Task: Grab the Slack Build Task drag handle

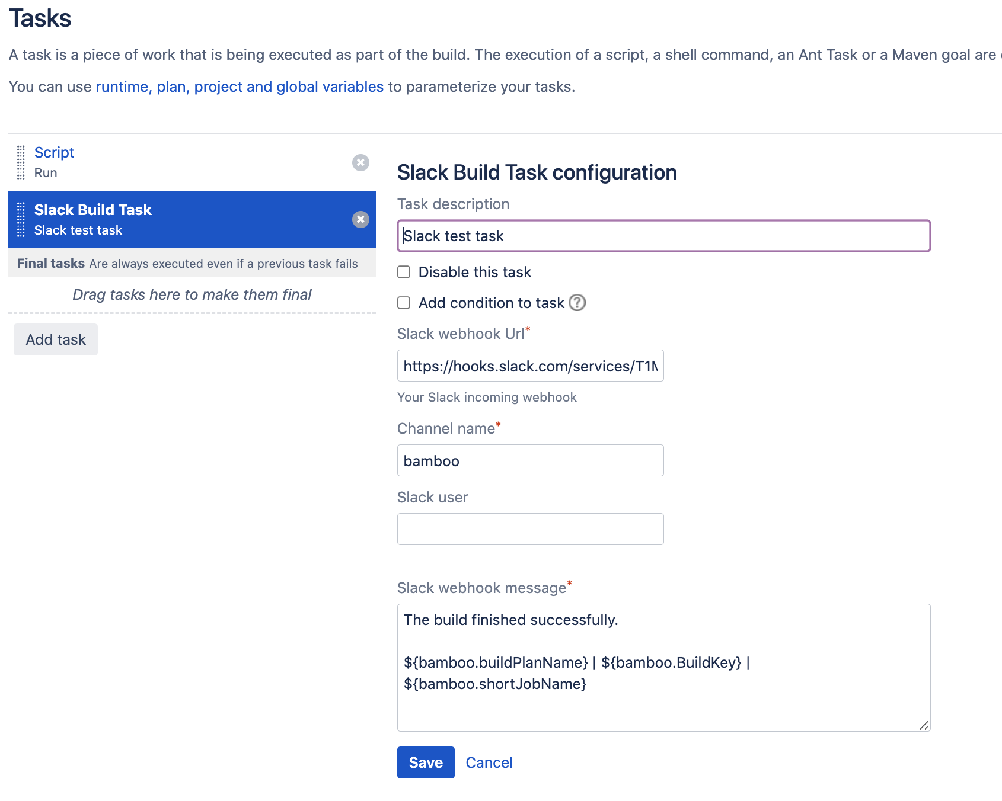Action: pos(21,219)
